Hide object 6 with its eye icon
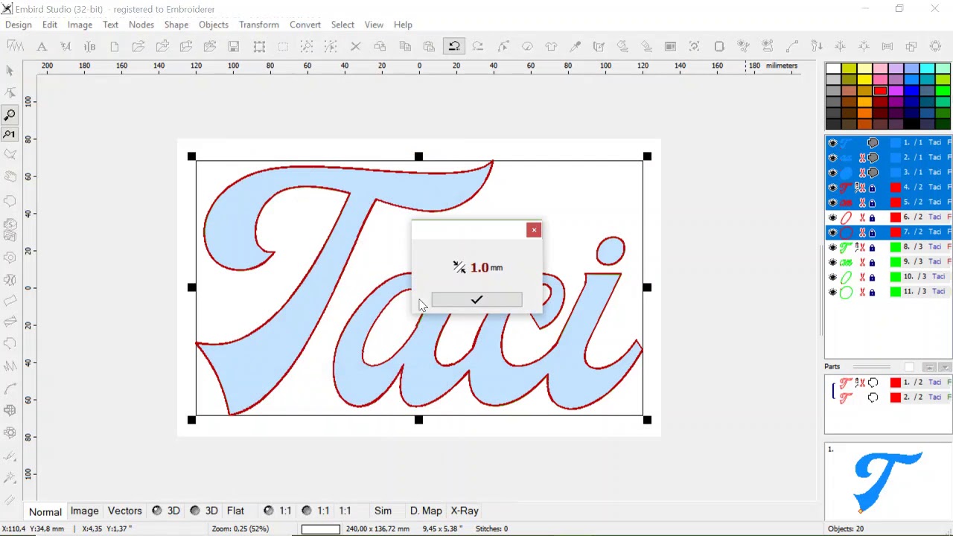 [x=832, y=217]
